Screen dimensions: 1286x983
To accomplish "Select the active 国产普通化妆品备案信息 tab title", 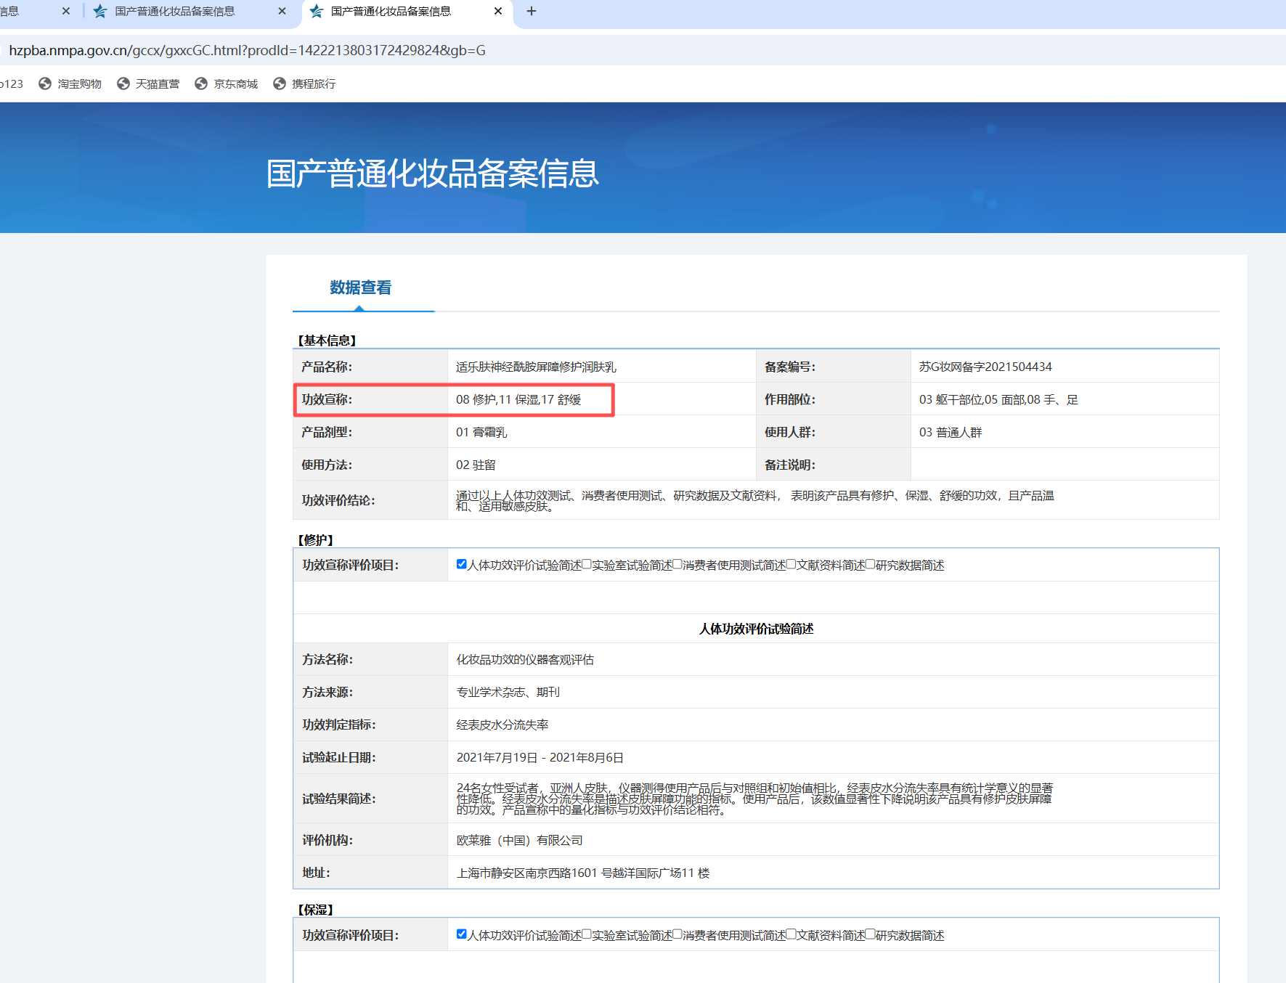I will [391, 12].
